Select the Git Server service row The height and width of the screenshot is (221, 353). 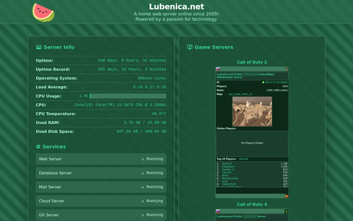101,215
